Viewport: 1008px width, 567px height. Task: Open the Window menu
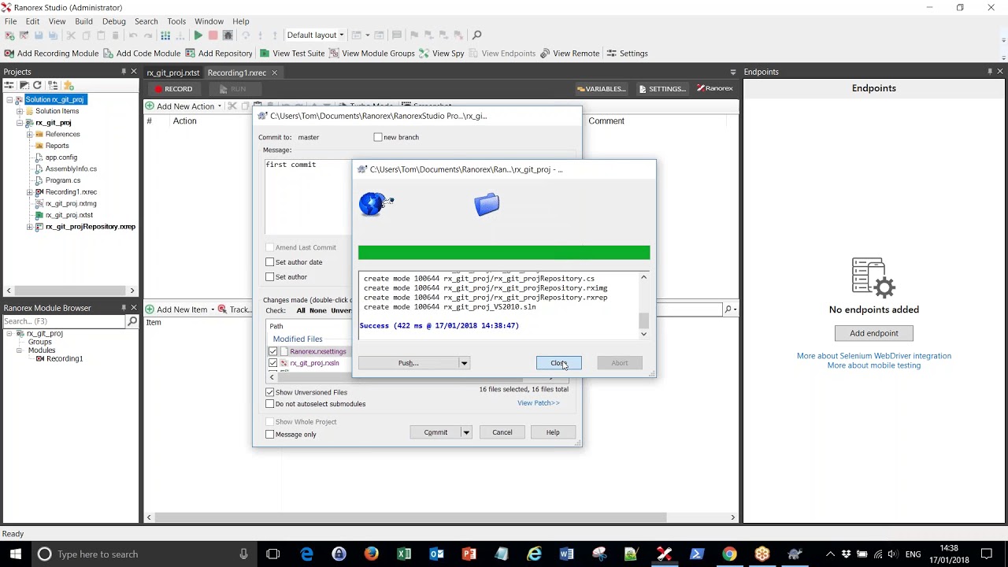[209, 21]
